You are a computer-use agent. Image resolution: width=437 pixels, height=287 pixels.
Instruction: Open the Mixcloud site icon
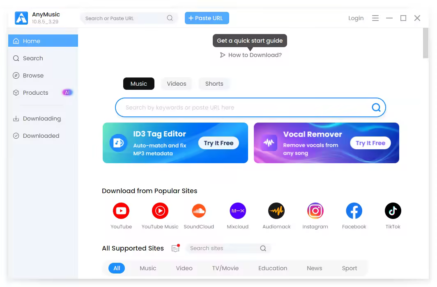238,211
